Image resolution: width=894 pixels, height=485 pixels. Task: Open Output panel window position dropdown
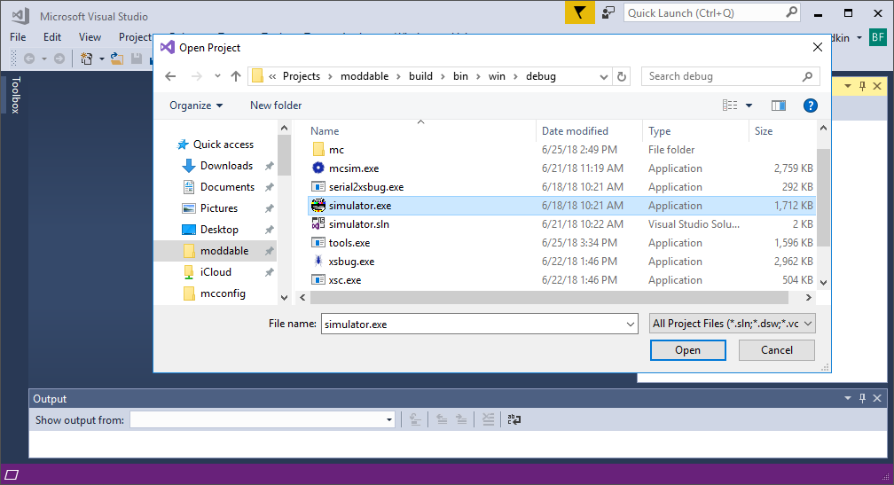(x=847, y=398)
